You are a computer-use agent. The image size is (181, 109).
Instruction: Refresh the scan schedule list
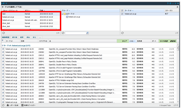click(x=4, y=33)
